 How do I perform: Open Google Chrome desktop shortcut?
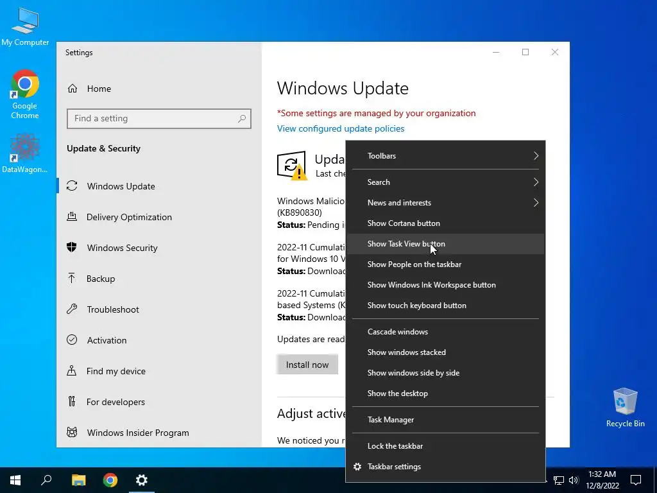pyautogui.click(x=25, y=95)
